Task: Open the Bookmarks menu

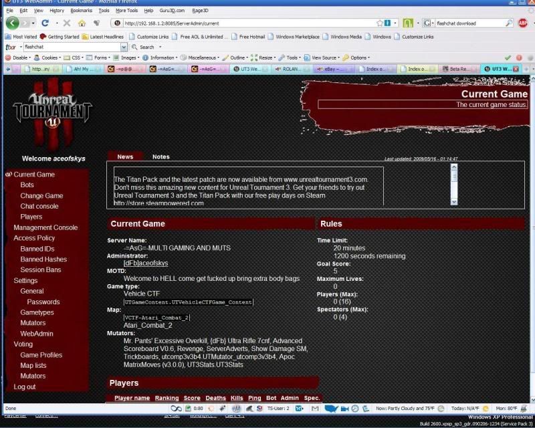Action: click(x=81, y=11)
